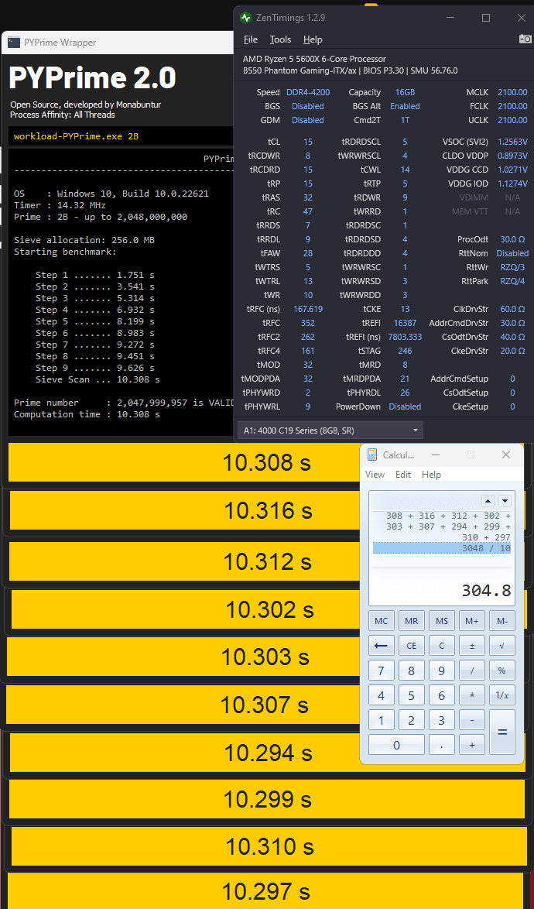Click digit 7 on the calculator

pos(381,671)
